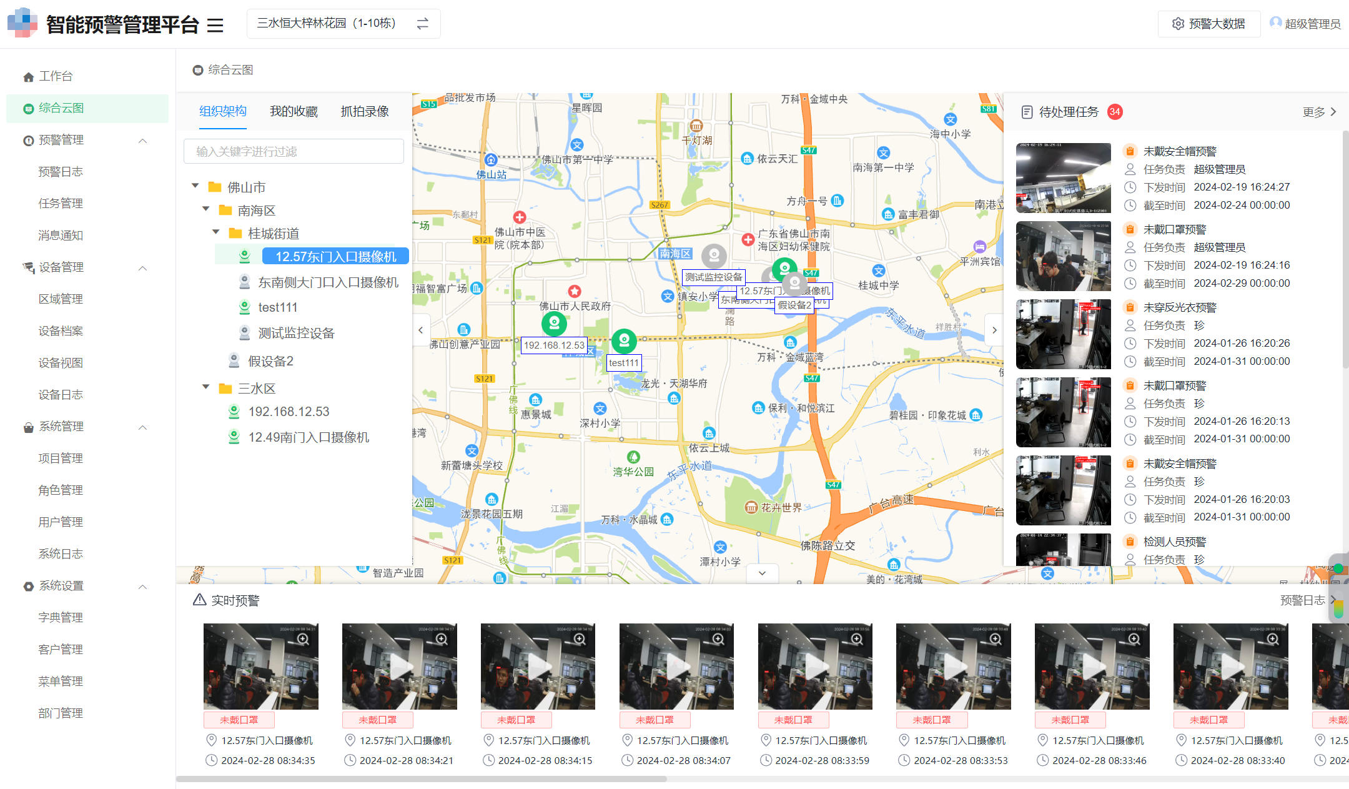This screenshot has width=1349, height=789.
Task: Select 12.49南门入口摄像机 tree item
Action: 309,437
